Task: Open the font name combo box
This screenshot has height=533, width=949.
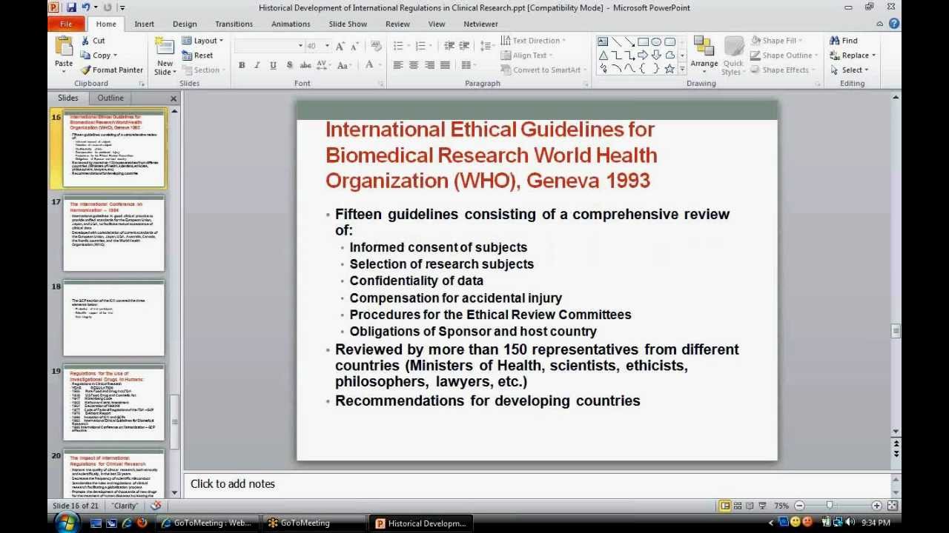Action: [269, 46]
